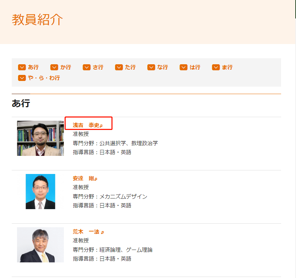Jump to the や・ら・わ行 anchor link text
Image resolution: width=296 pixels, height=278 pixels.
click(44, 78)
